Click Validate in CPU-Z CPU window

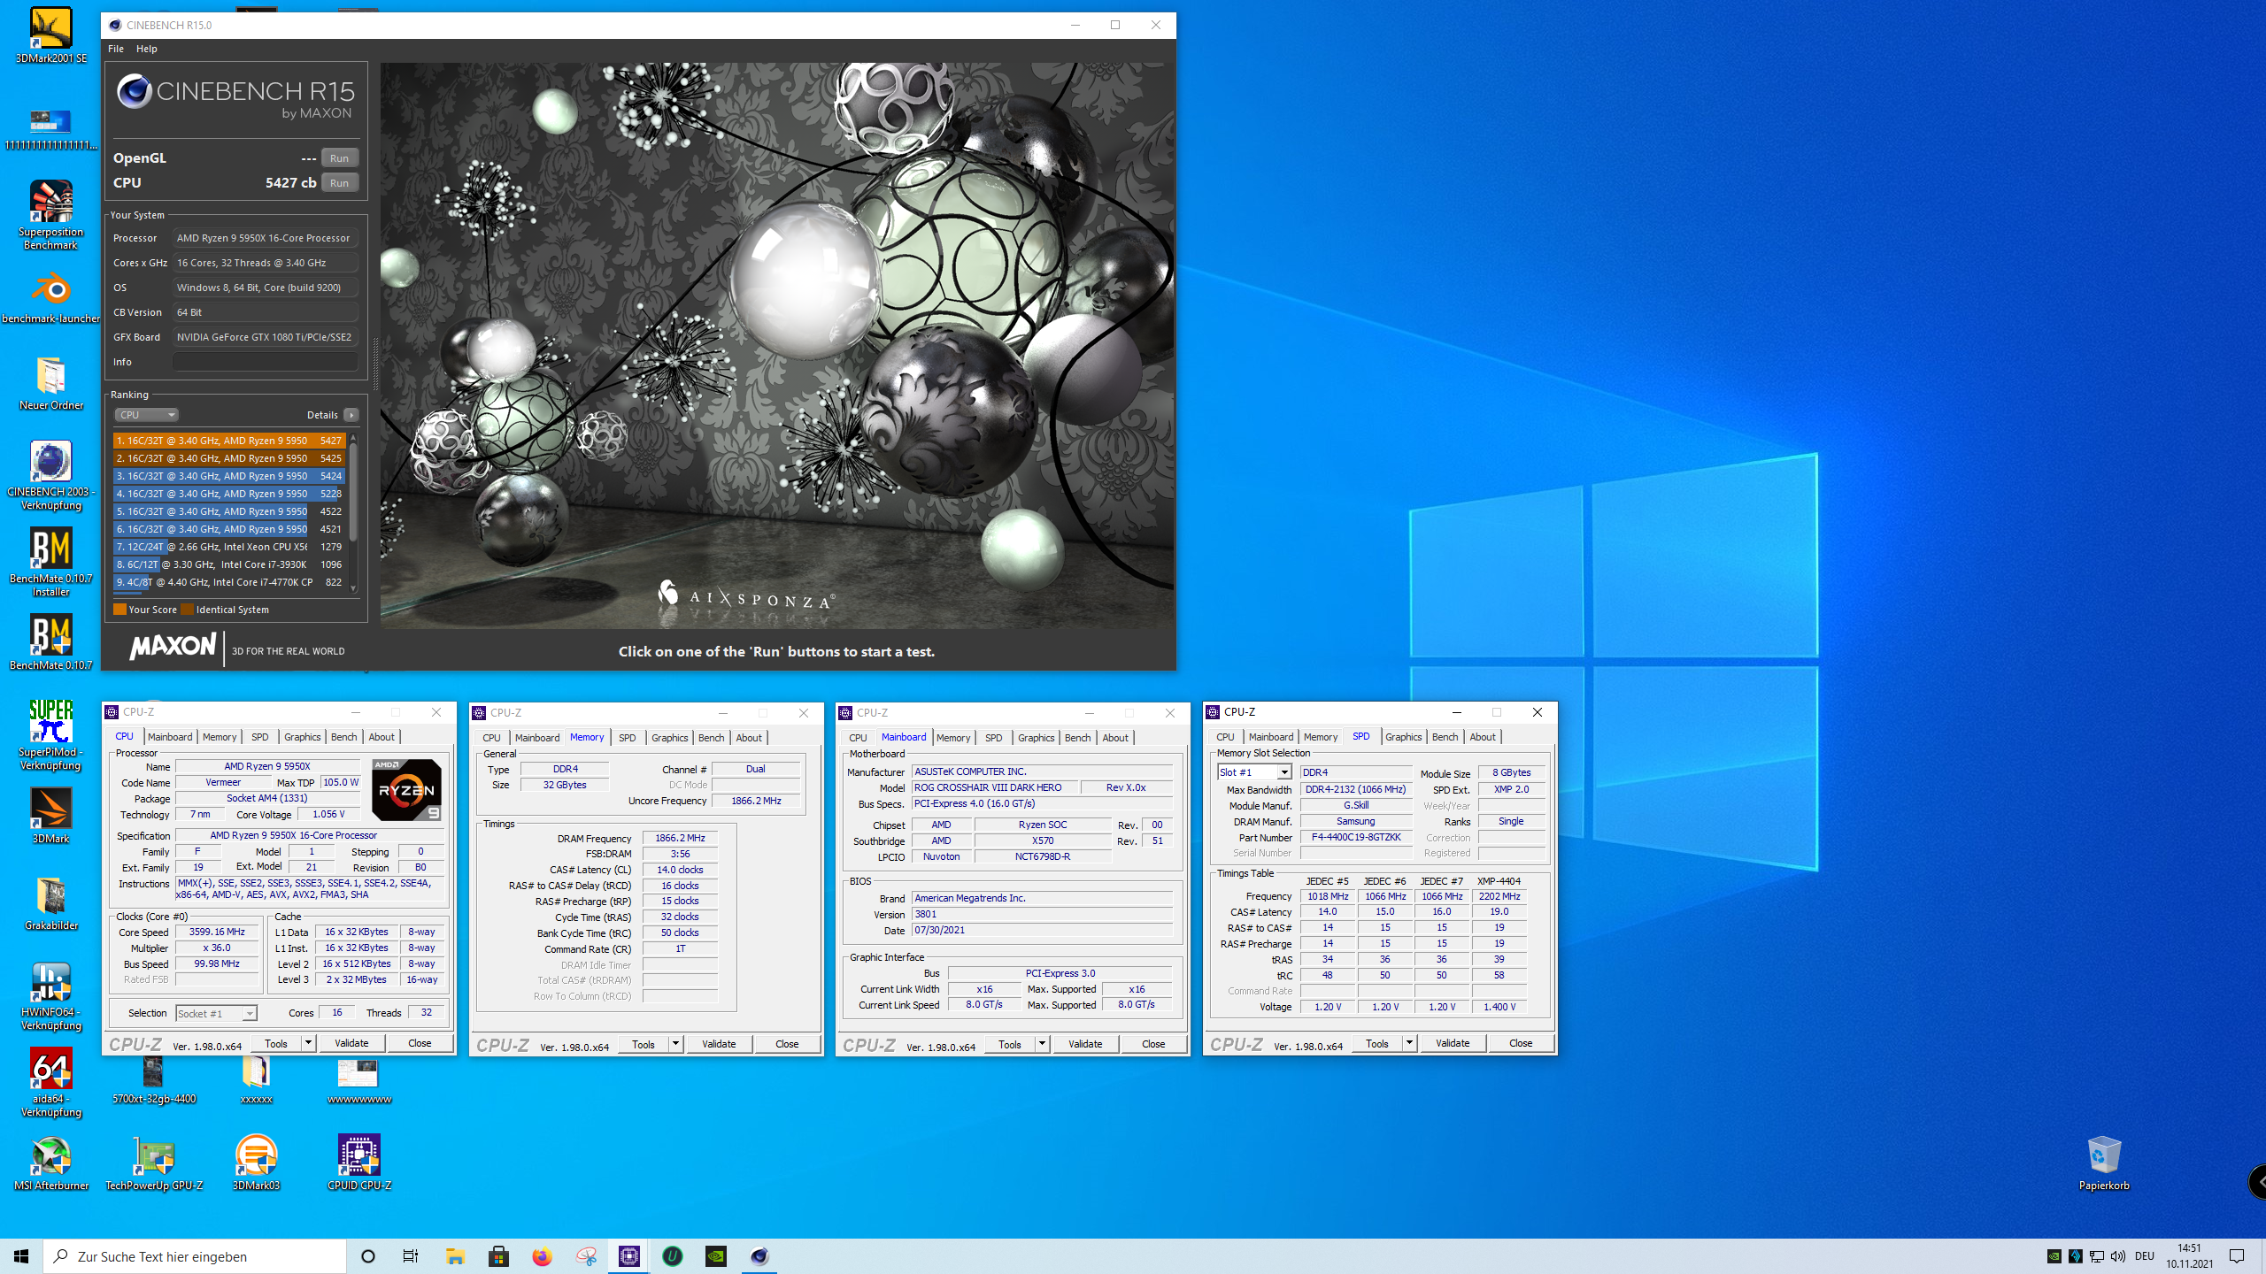point(351,1043)
